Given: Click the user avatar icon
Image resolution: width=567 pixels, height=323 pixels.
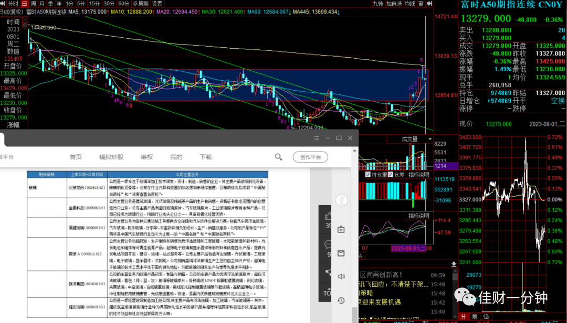Looking at the screenshot, I should tap(341, 200).
